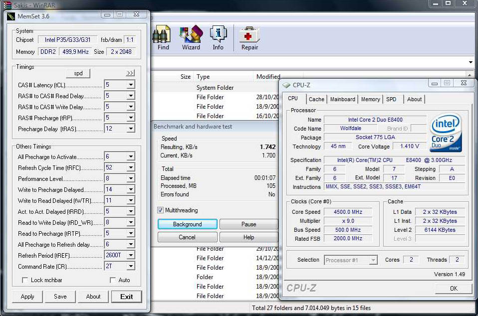Open the Refresh Cycle Time (tRFC) dropdown

[131, 167]
